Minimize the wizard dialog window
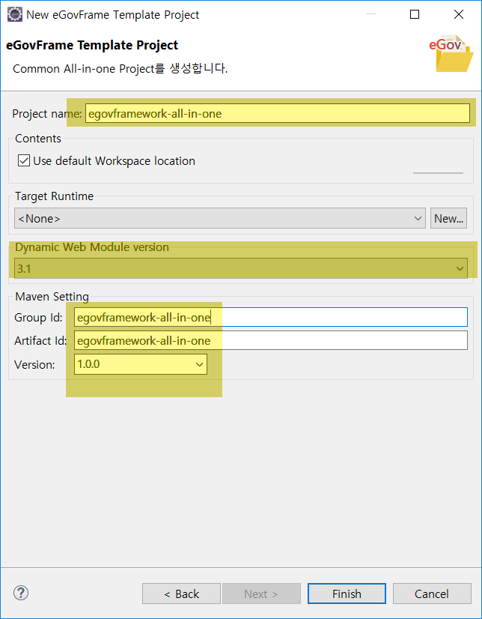 tap(371, 14)
